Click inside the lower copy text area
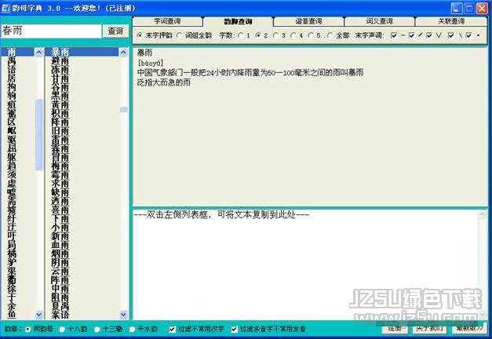Viewport: 492px width, 339px height. click(x=305, y=264)
